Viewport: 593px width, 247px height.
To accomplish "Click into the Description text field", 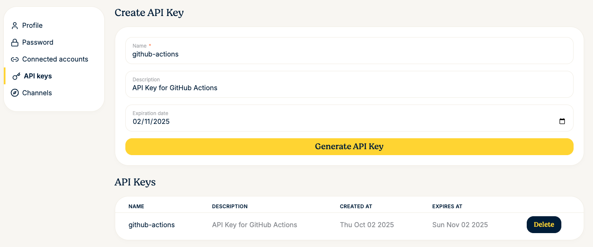I will [x=349, y=88].
